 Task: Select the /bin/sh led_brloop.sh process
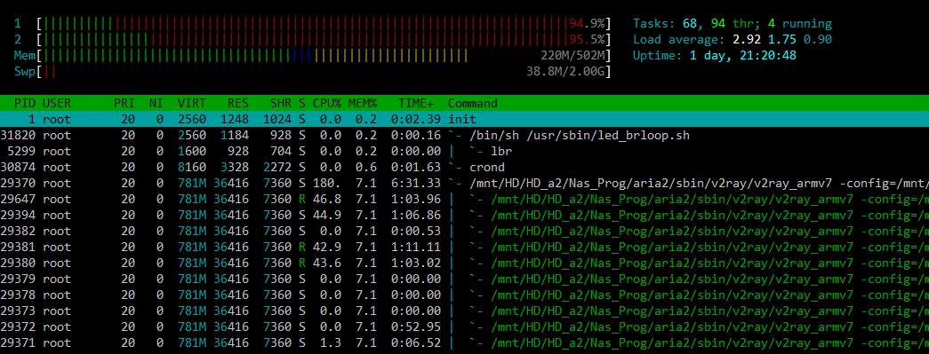point(464,136)
